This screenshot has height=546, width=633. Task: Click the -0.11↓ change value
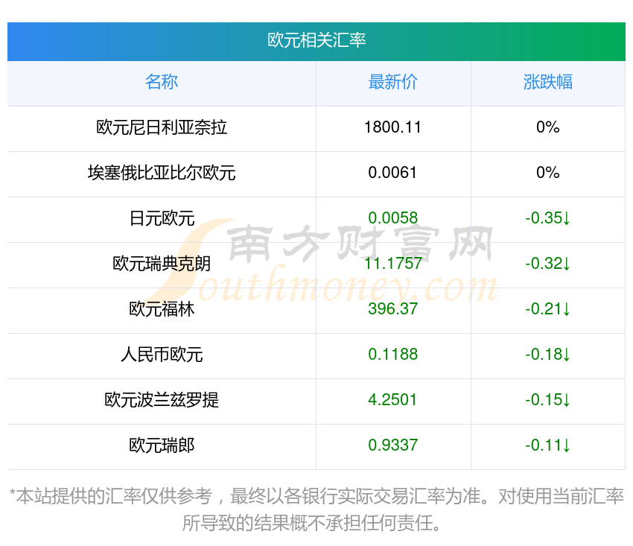(548, 445)
